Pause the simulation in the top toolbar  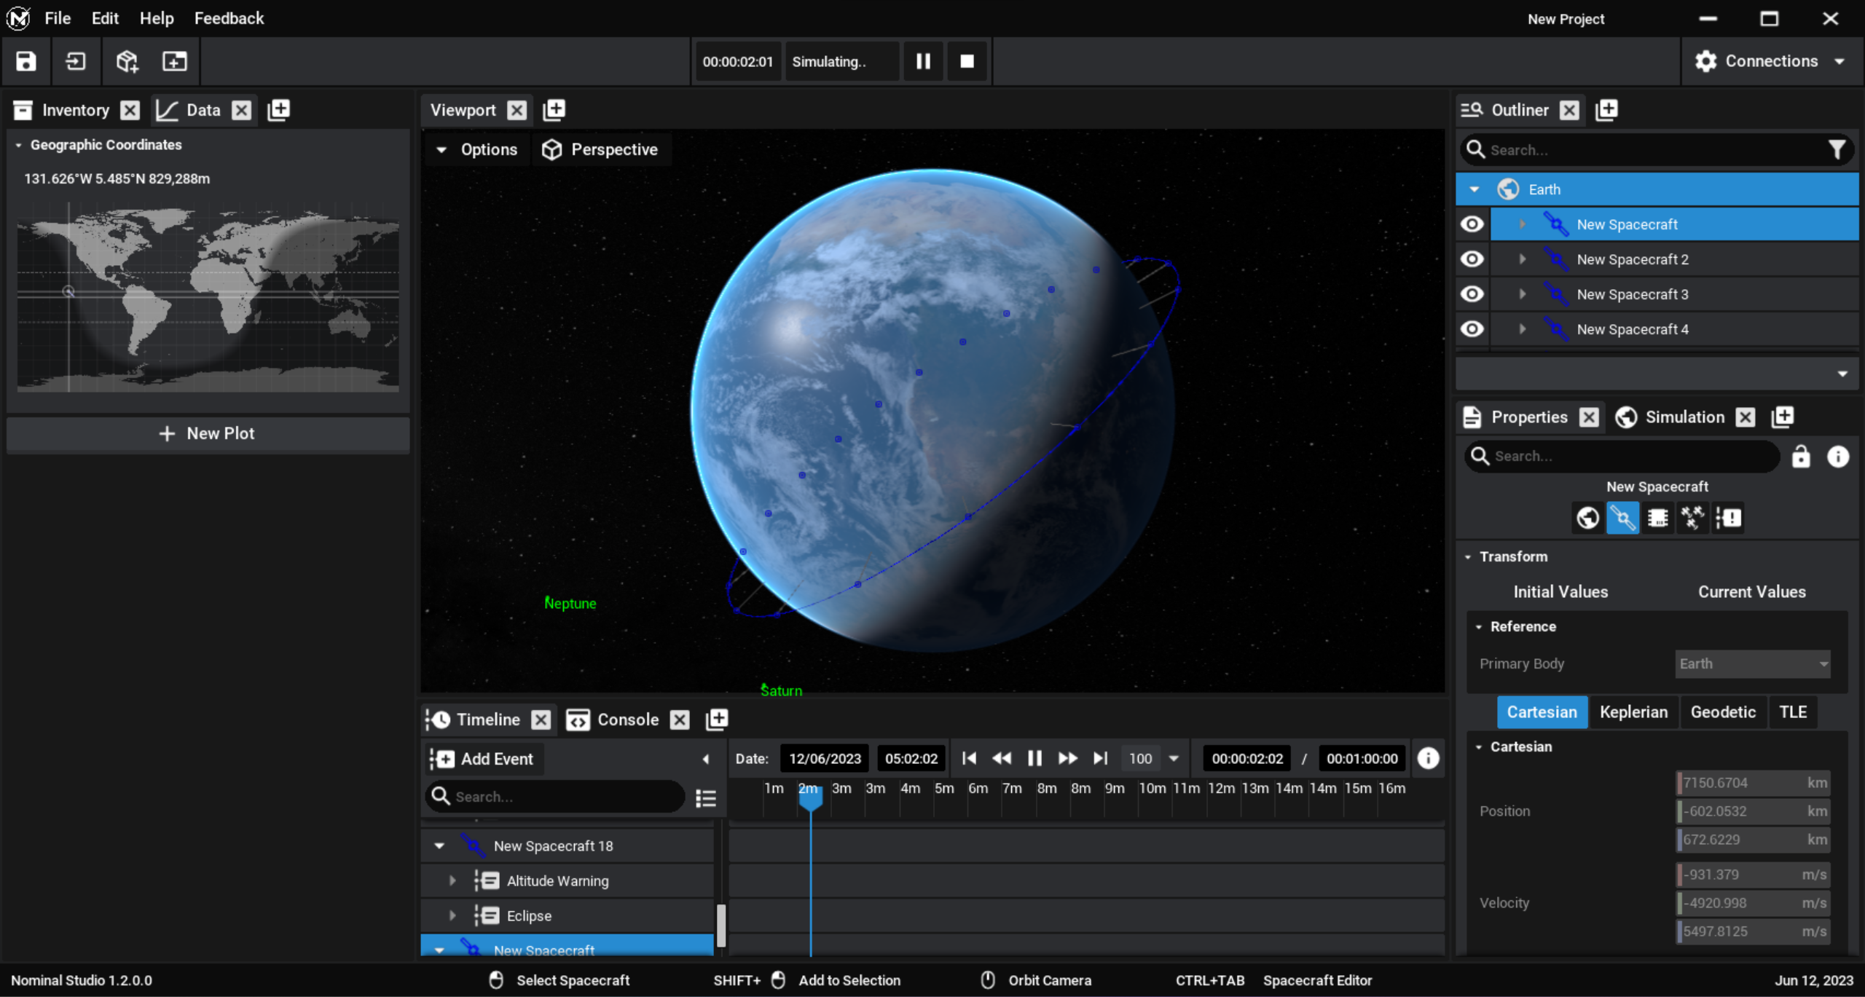click(x=923, y=61)
